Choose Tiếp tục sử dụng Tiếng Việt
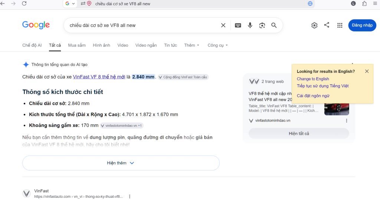The width and height of the screenshot is (380, 200). click(x=322, y=86)
